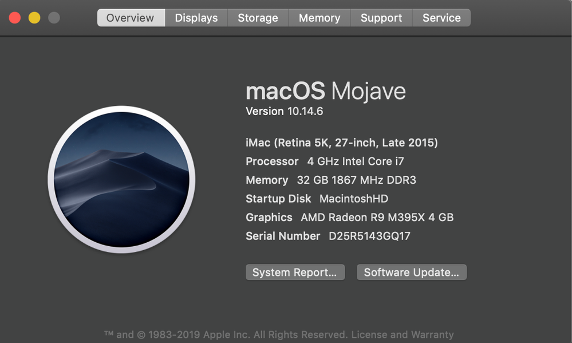
Task: Click the Graphics label
Action: (269, 217)
